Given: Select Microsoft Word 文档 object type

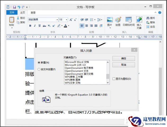Looking at the screenshot, I should pyautogui.click(x=77, y=62).
